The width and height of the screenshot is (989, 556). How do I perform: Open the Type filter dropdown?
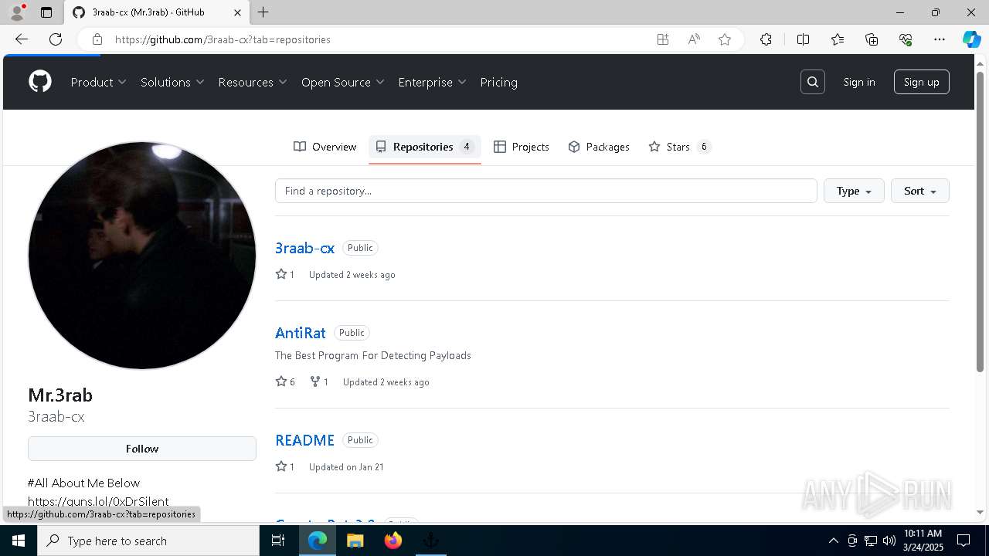854,191
